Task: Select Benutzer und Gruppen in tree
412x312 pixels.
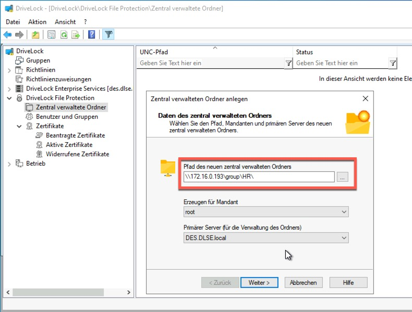Action: (67, 117)
